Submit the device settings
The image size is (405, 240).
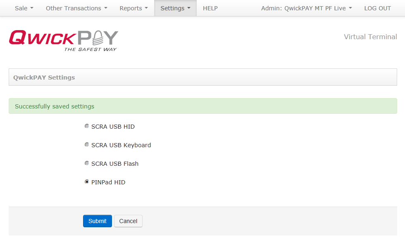(x=97, y=221)
